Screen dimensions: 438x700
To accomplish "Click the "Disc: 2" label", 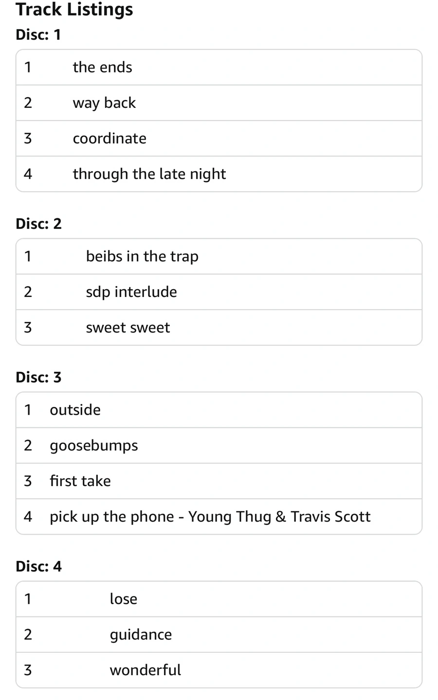I will pyautogui.click(x=38, y=224).
